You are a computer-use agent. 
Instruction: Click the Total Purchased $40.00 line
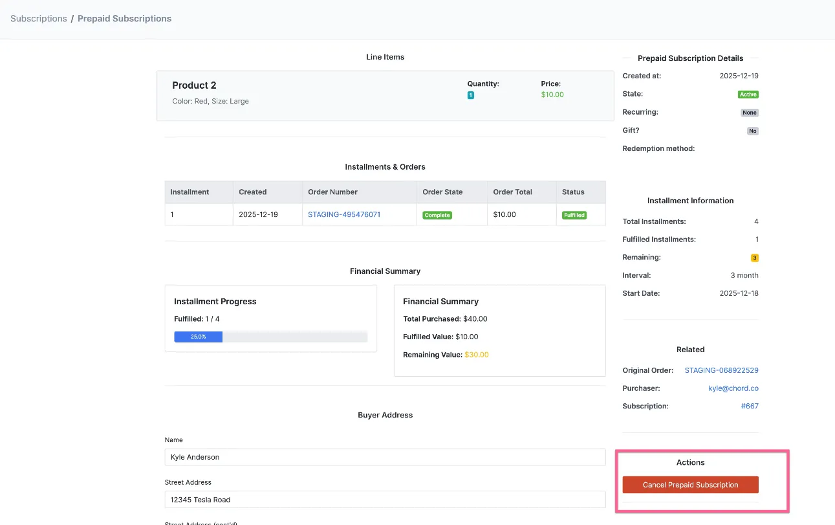coord(445,319)
